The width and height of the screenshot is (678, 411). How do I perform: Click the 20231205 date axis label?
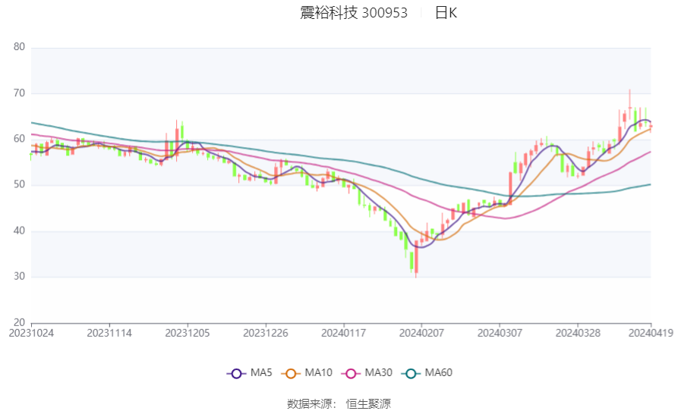pos(188,334)
